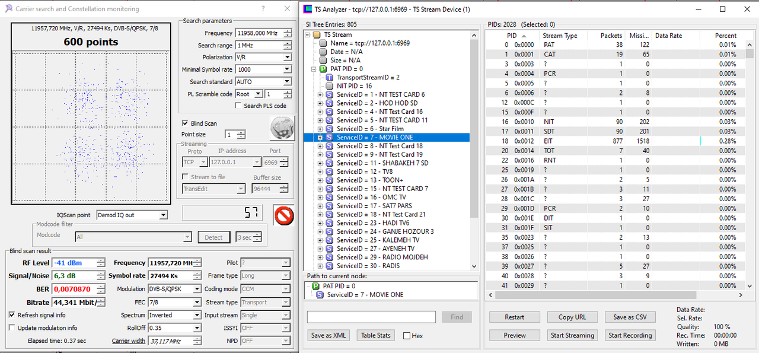Expand ServiceID = 1 NT TEST CARD 6 node

click(320, 95)
